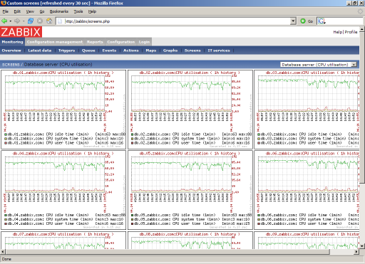Open the Login tab
Viewport: 365px width, 264px height.
(x=144, y=42)
